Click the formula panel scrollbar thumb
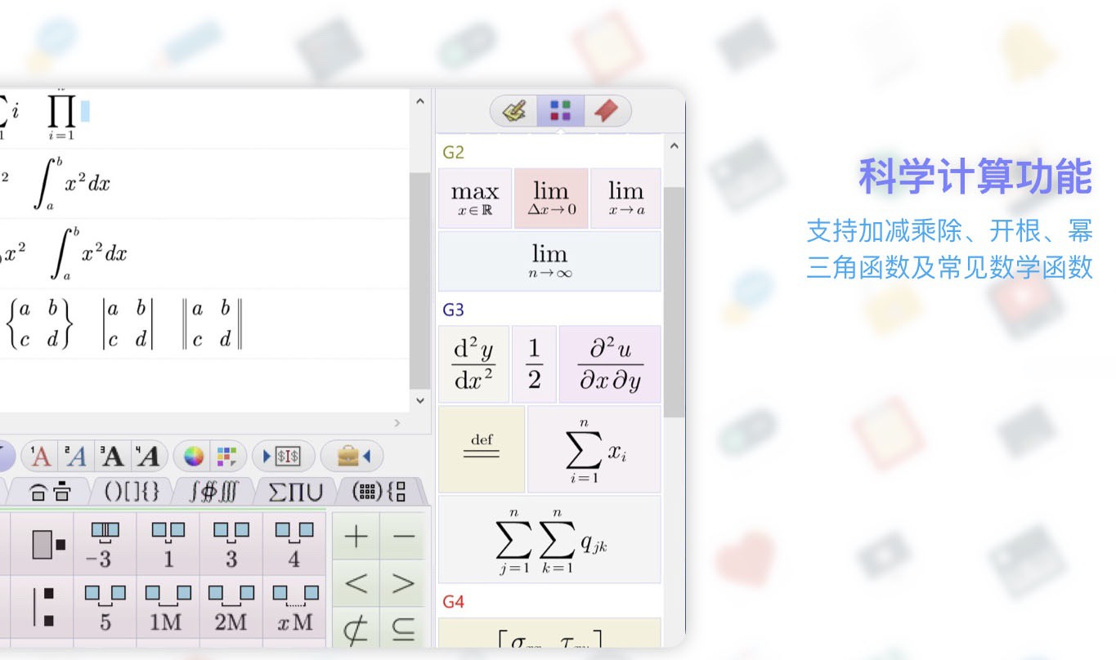 [x=675, y=302]
